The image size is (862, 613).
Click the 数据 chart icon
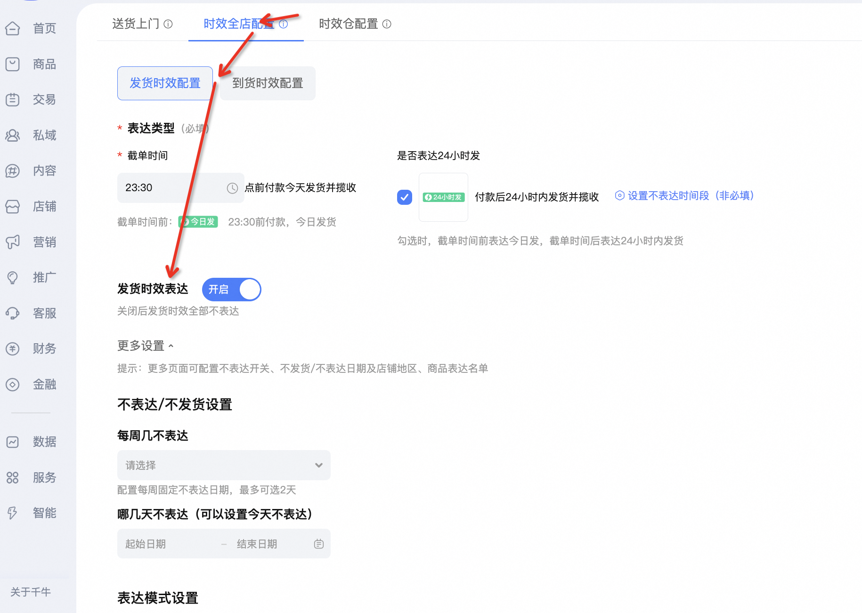click(13, 442)
